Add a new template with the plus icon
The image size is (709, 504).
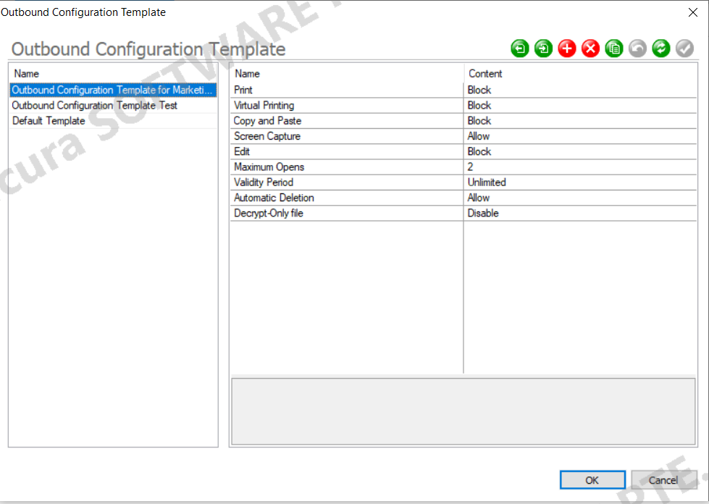[x=566, y=48]
